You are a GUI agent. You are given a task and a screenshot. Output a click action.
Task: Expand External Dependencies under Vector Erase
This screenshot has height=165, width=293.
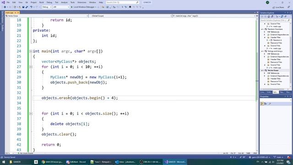pyautogui.click(x=265, y=76)
